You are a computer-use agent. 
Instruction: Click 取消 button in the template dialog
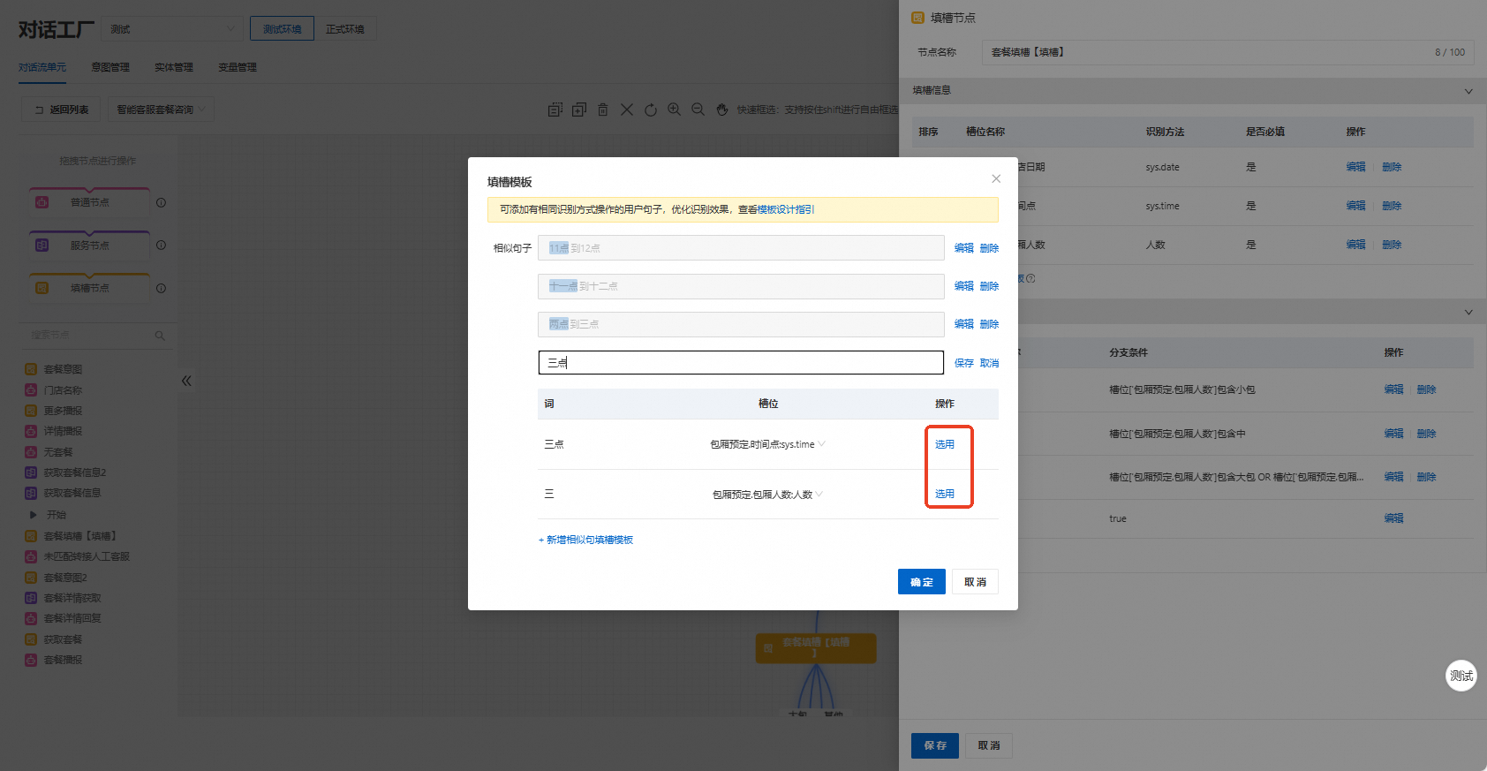coord(975,582)
